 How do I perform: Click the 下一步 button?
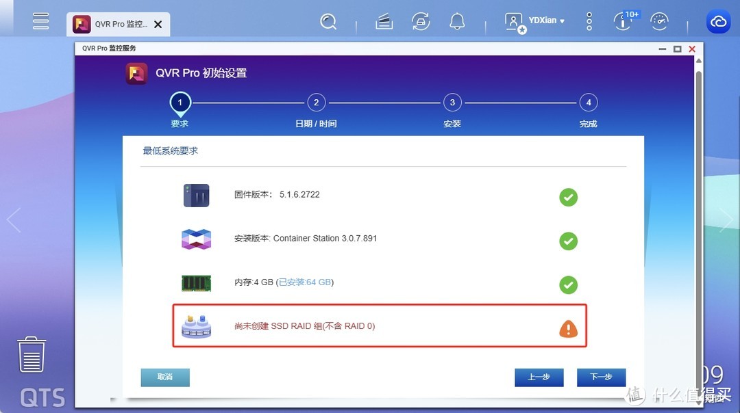(x=601, y=377)
